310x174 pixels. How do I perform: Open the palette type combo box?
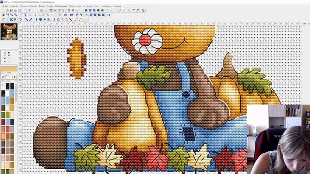pyautogui.click(x=9, y=81)
